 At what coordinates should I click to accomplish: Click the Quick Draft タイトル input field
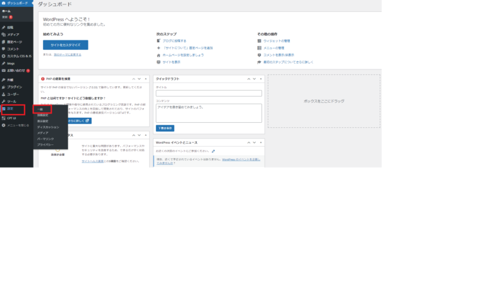pos(208,93)
